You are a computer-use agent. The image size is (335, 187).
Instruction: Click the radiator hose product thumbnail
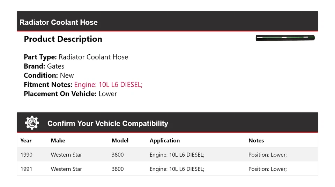pos(285,38)
